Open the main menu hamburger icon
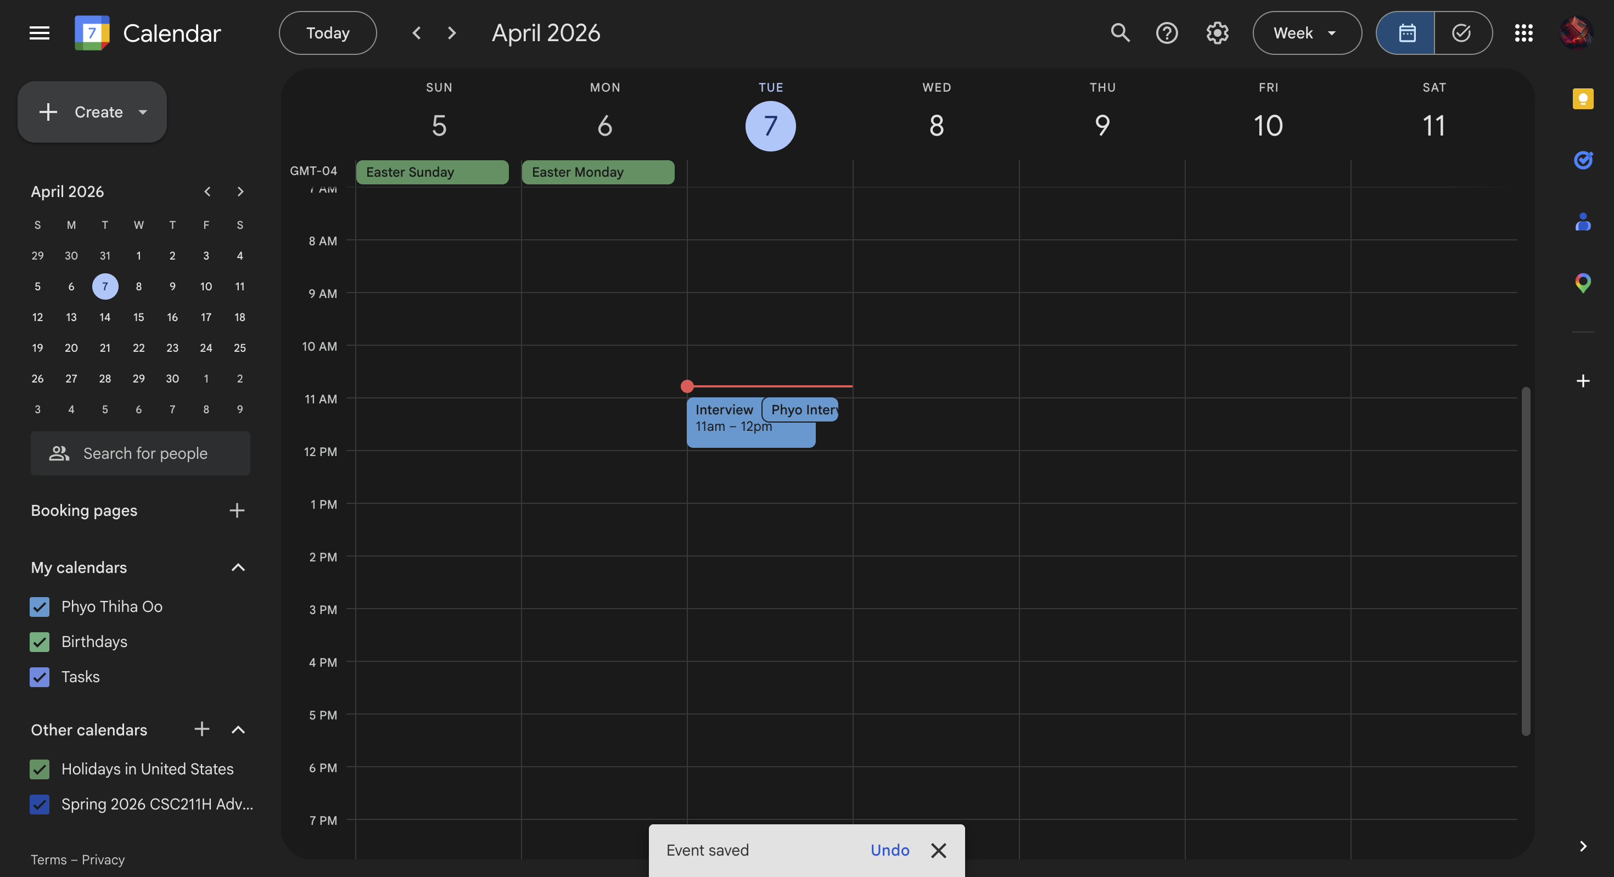This screenshot has width=1614, height=877. tap(39, 32)
